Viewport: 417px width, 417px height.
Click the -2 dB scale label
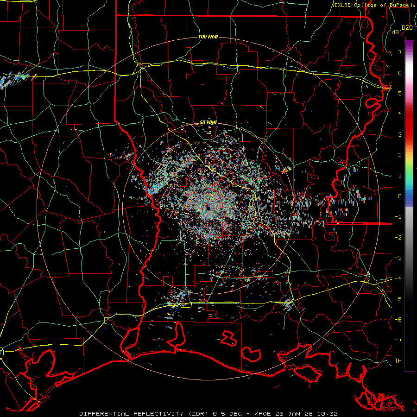pos(398,238)
